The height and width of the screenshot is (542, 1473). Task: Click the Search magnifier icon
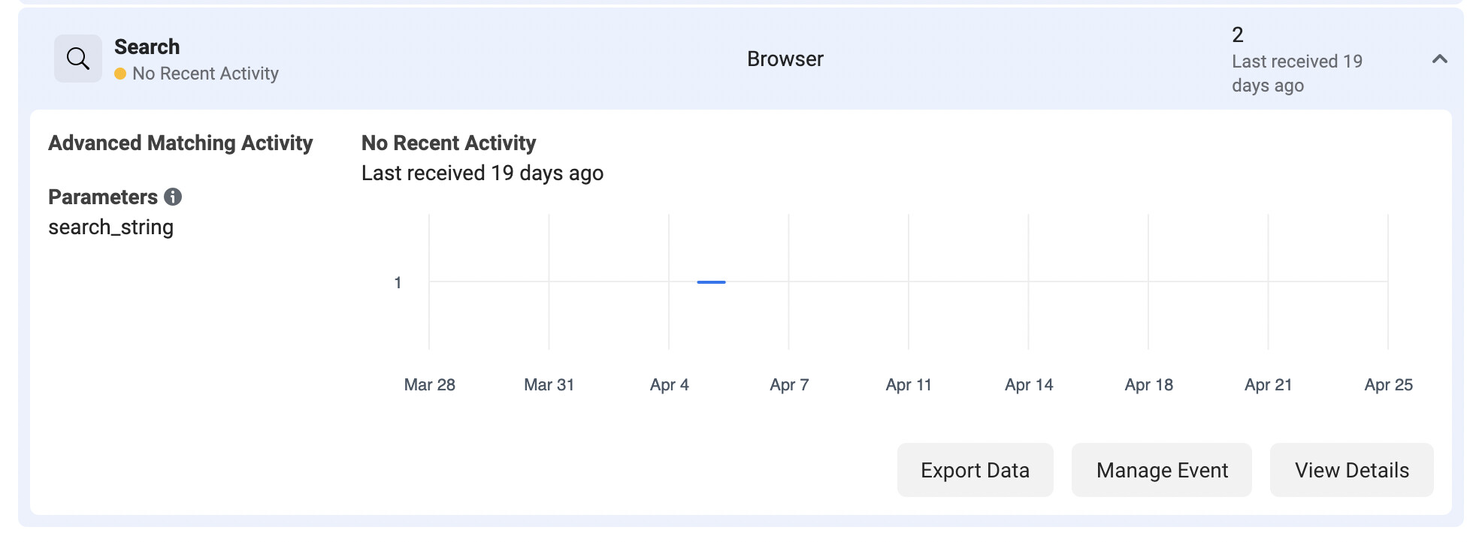77,59
